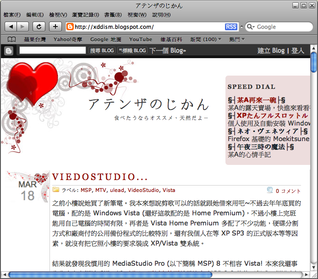Click the orange Blogger favicon in address bar
This screenshot has height=279, width=318.
tap(70, 27)
